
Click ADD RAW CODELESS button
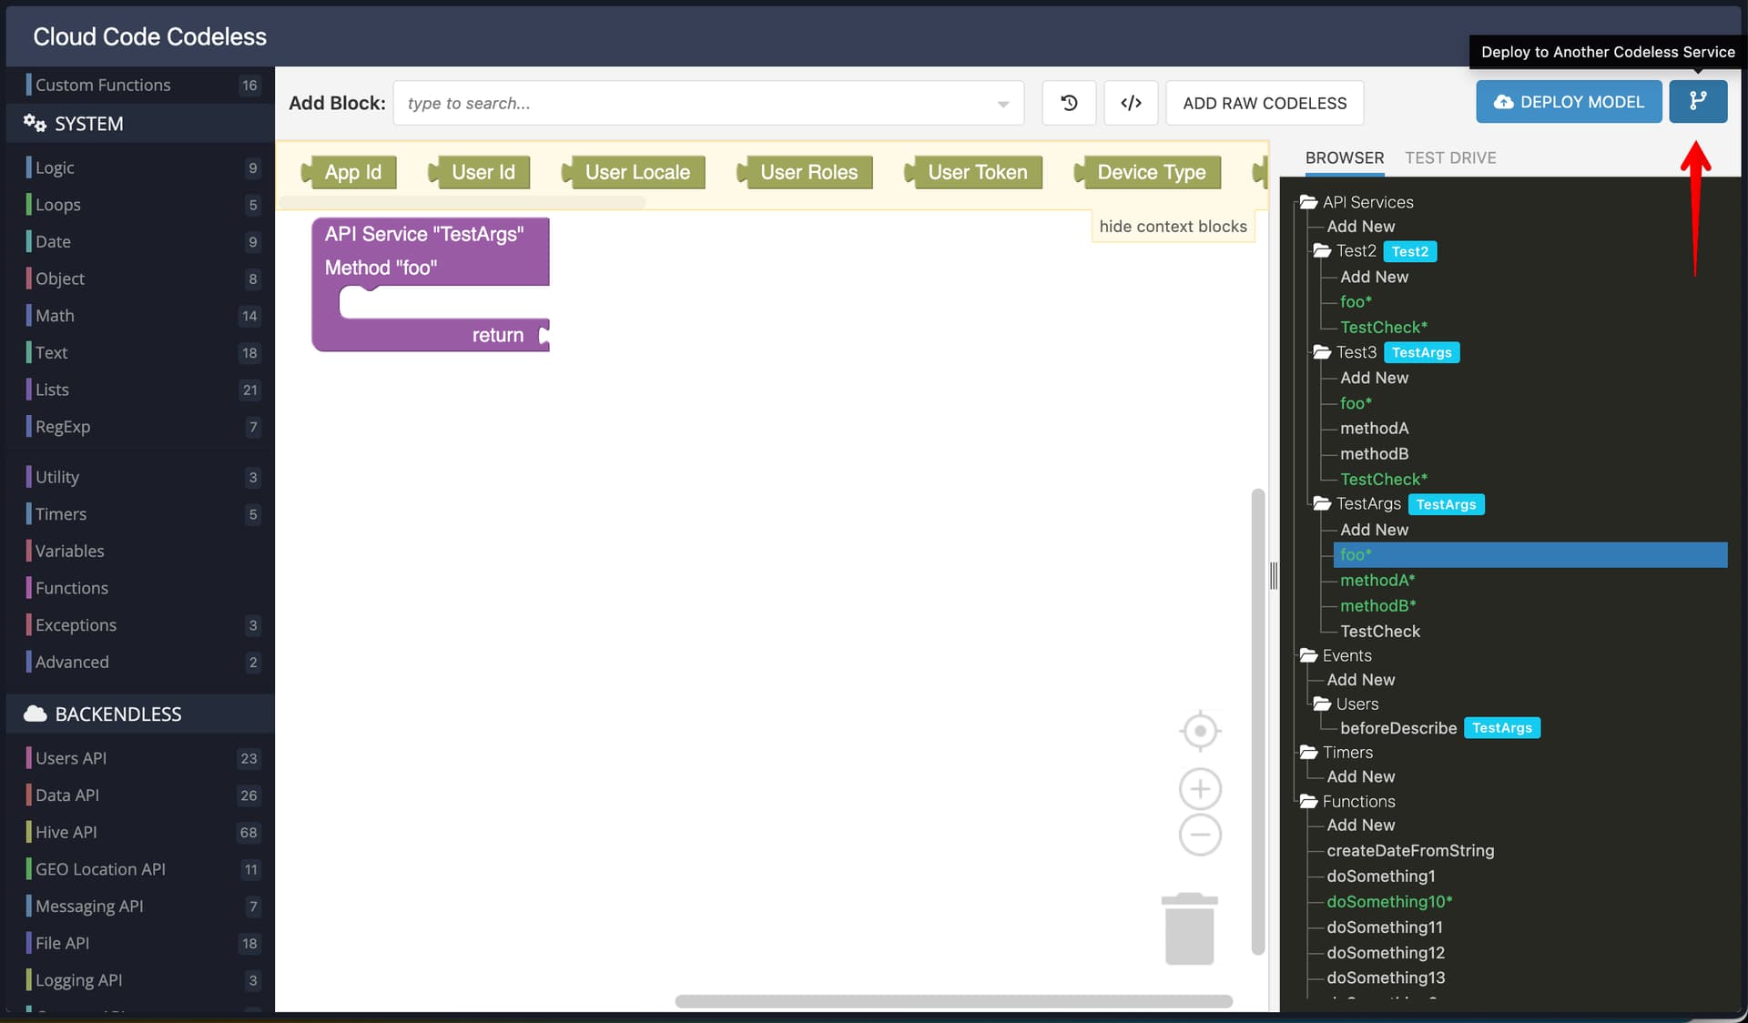click(x=1265, y=103)
